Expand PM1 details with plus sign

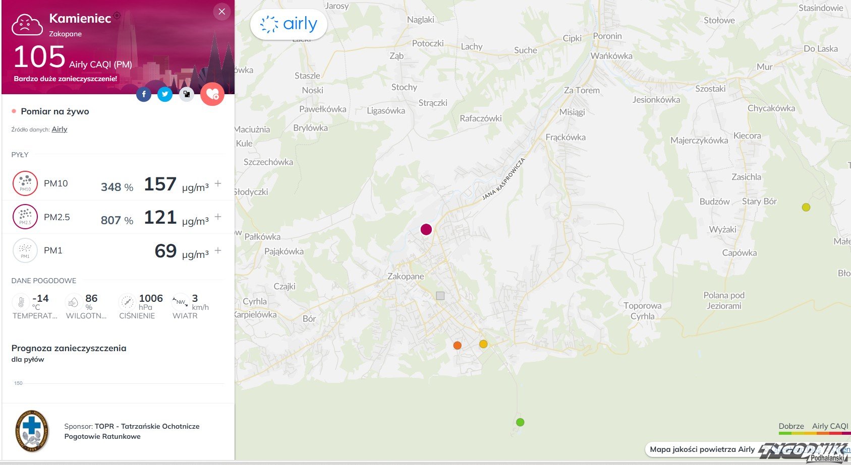coord(218,250)
